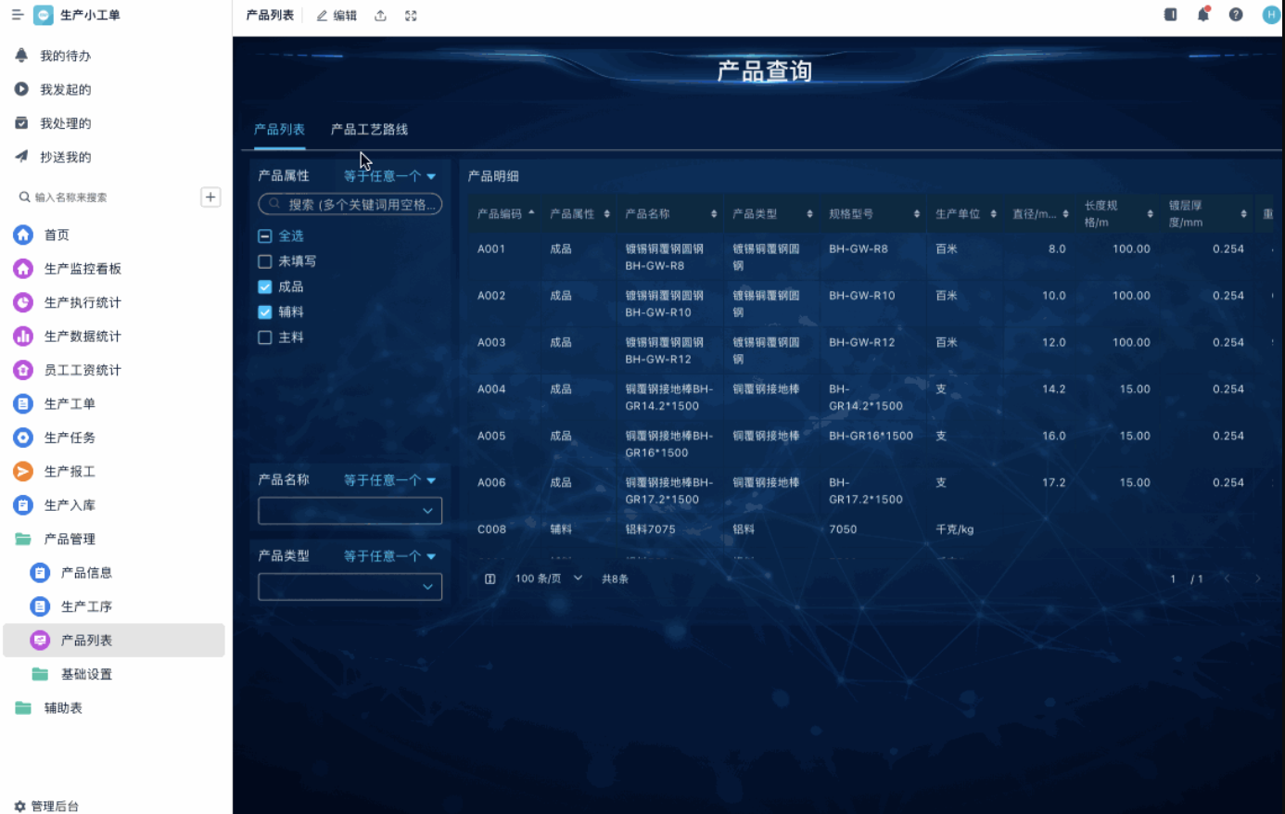Check the 未填写 option
Viewport: 1285px width, 814px height.
(265, 261)
